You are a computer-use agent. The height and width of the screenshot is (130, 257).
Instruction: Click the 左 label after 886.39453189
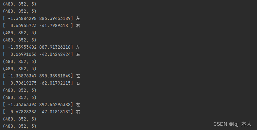point(78,18)
